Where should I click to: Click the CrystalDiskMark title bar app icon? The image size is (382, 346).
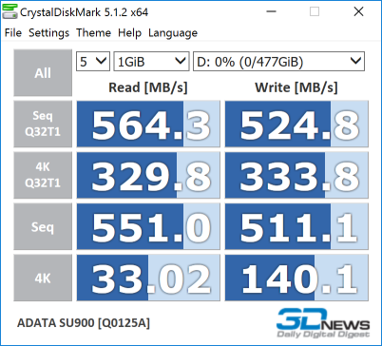tap(10, 12)
